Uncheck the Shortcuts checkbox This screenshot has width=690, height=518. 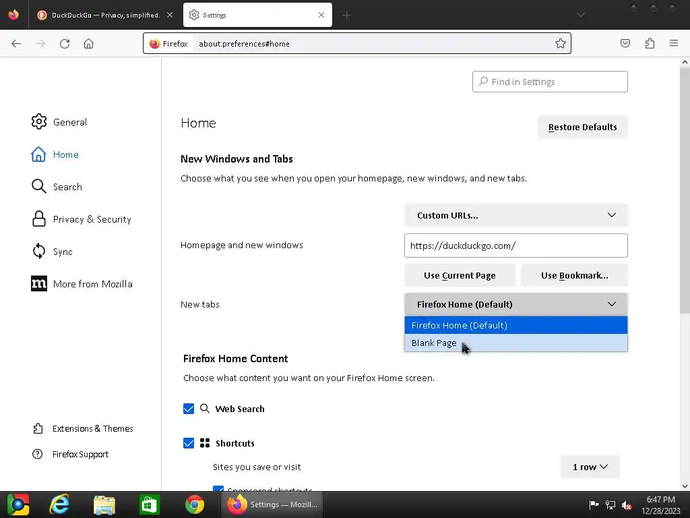point(189,443)
